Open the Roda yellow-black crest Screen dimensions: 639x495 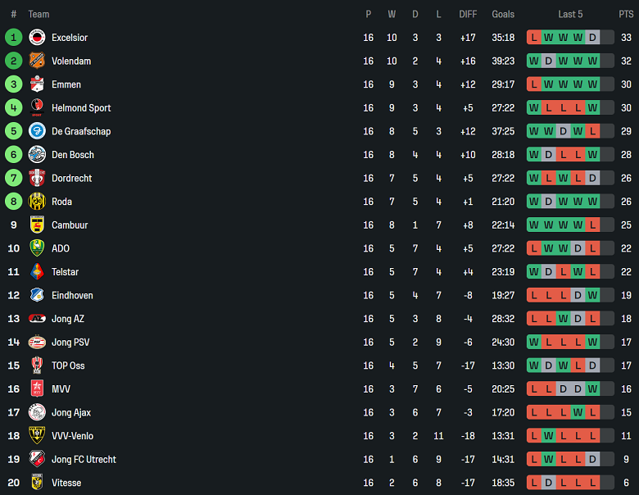(x=37, y=202)
